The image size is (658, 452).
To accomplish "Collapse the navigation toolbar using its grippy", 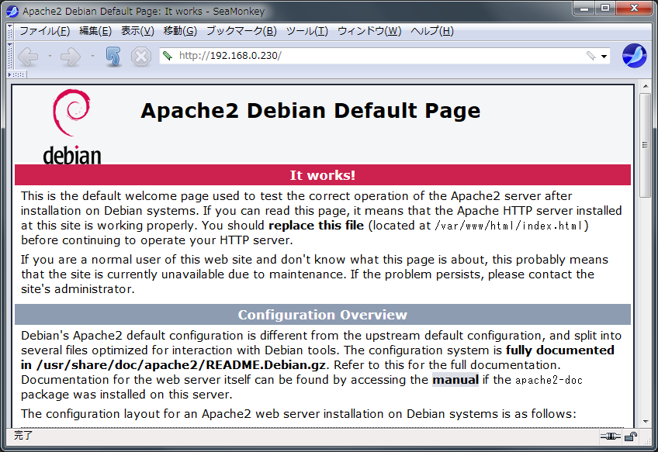I will pyautogui.click(x=10, y=56).
